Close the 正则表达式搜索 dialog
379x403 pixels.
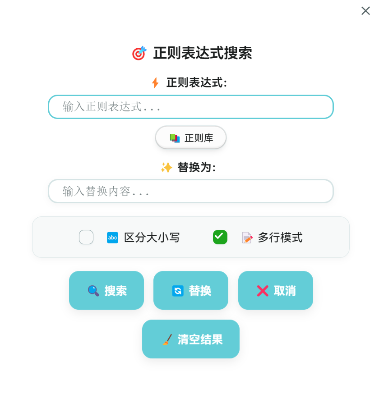[365, 11]
